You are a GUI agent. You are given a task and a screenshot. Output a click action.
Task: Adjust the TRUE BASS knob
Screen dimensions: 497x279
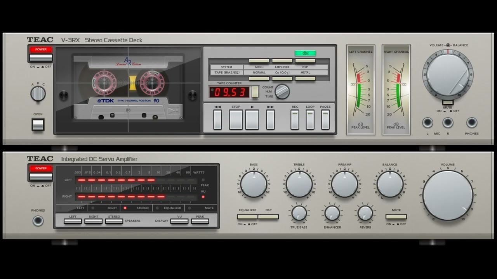[299, 213]
